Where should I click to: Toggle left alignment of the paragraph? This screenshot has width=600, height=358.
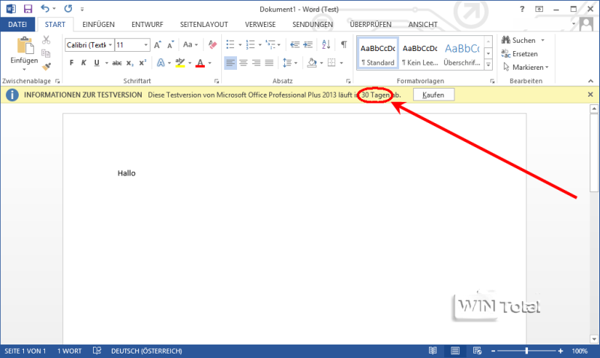(x=230, y=63)
